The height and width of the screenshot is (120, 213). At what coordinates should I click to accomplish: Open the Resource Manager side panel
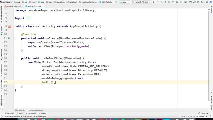click(1, 14)
